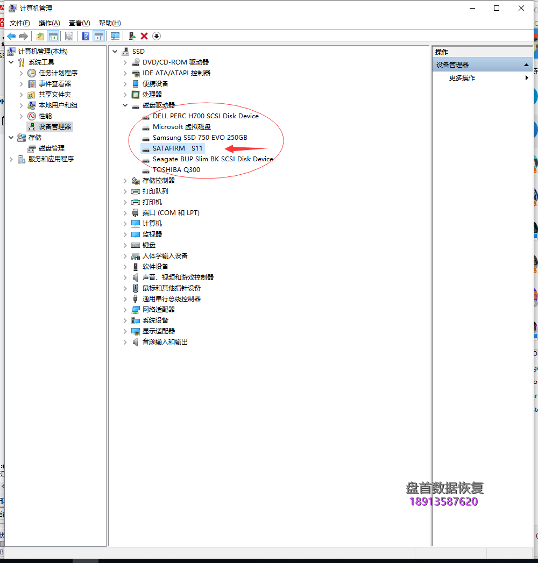This screenshot has height=563, width=538.
Task: Click the 系统设备 category icon
Action: click(x=136, y=320)
